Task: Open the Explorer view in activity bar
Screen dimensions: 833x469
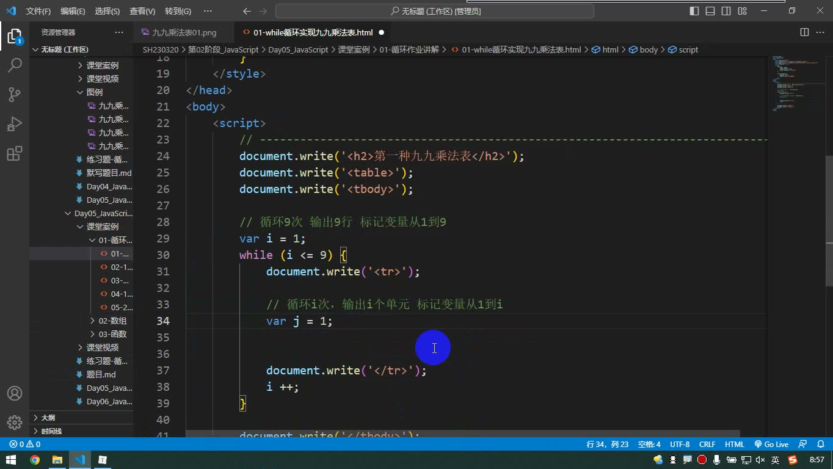Action: pyautogui.click(x=15, y=36)
